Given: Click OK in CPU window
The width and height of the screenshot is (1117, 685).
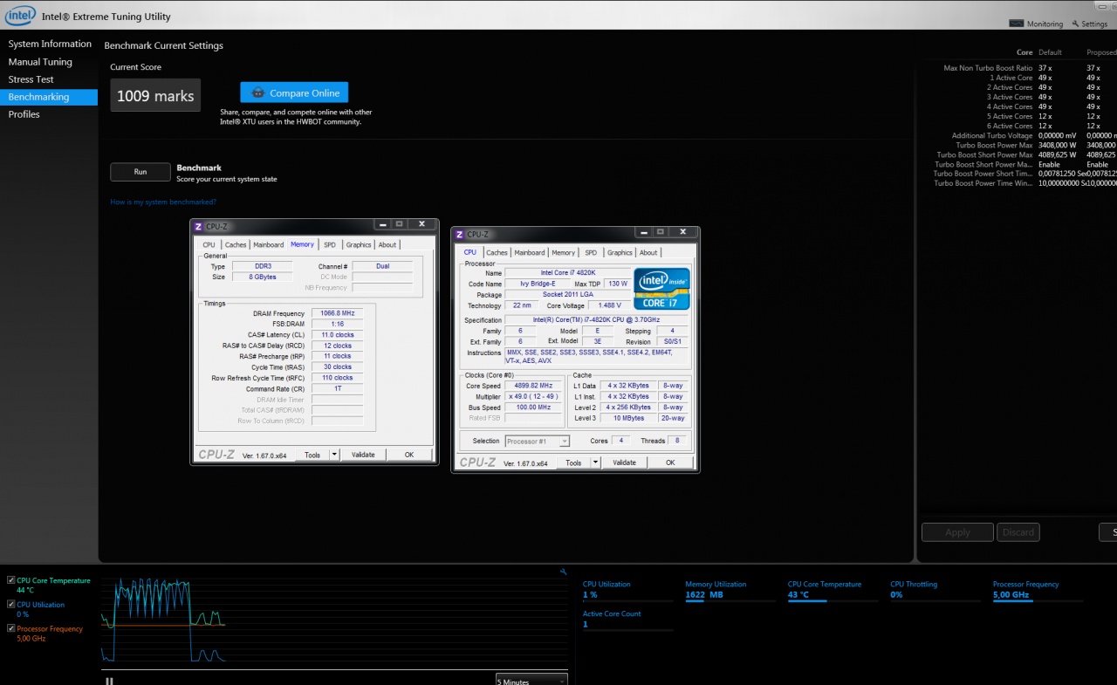Looking at the screenshot, I should click(x=670, y=462).
